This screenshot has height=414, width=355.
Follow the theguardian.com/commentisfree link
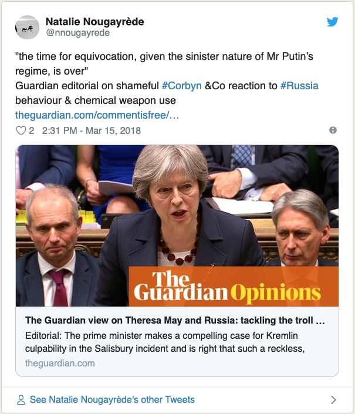coord(97,115)
